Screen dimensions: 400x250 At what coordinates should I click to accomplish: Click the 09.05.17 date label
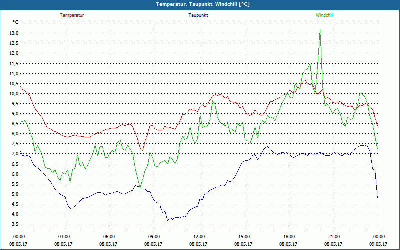point(378,244)
